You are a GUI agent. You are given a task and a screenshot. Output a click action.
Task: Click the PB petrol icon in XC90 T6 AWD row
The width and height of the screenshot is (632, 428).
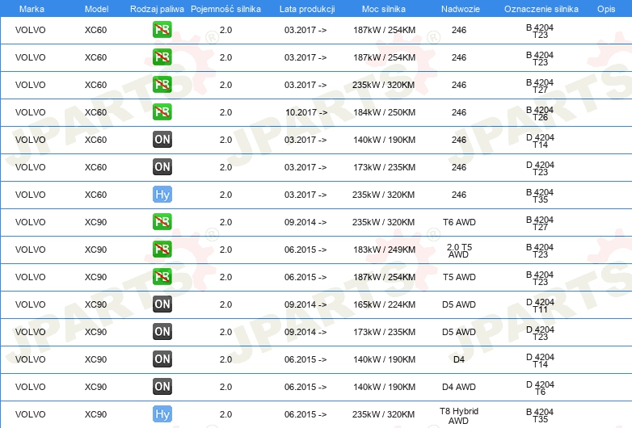(162, 222)
